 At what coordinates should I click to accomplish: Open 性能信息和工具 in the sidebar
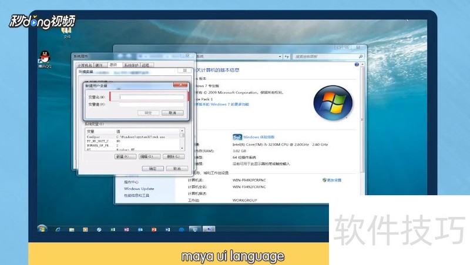[136, 195]
